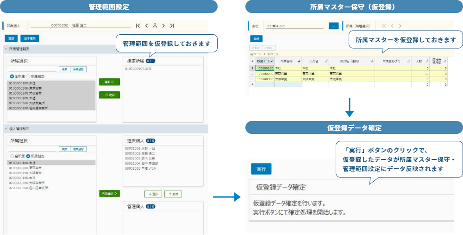
Task: Click grid cell 00000100 in 所属コード column
Action: point(265,68)
